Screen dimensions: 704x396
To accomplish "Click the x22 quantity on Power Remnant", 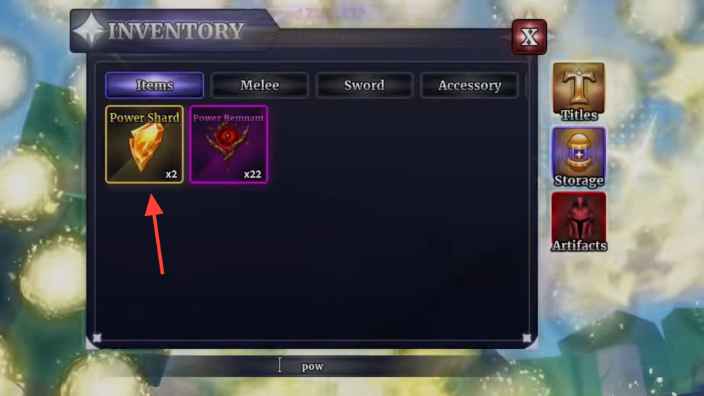I will [x=253, y=174].
